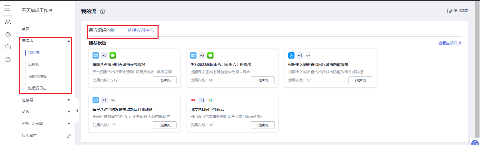Screen dimensions: 480x145
Task: Click calendar icon on 华为2022年周末 card
Action: (x=193, y=55)
